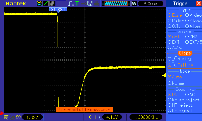This screenshot has width=202, height=121.
Task: Select Alter trigger type
Action: click(193, 26)
